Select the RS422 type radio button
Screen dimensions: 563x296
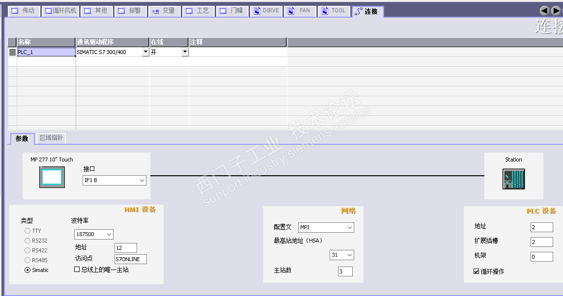pyautogui.click(x=28, y=250)
